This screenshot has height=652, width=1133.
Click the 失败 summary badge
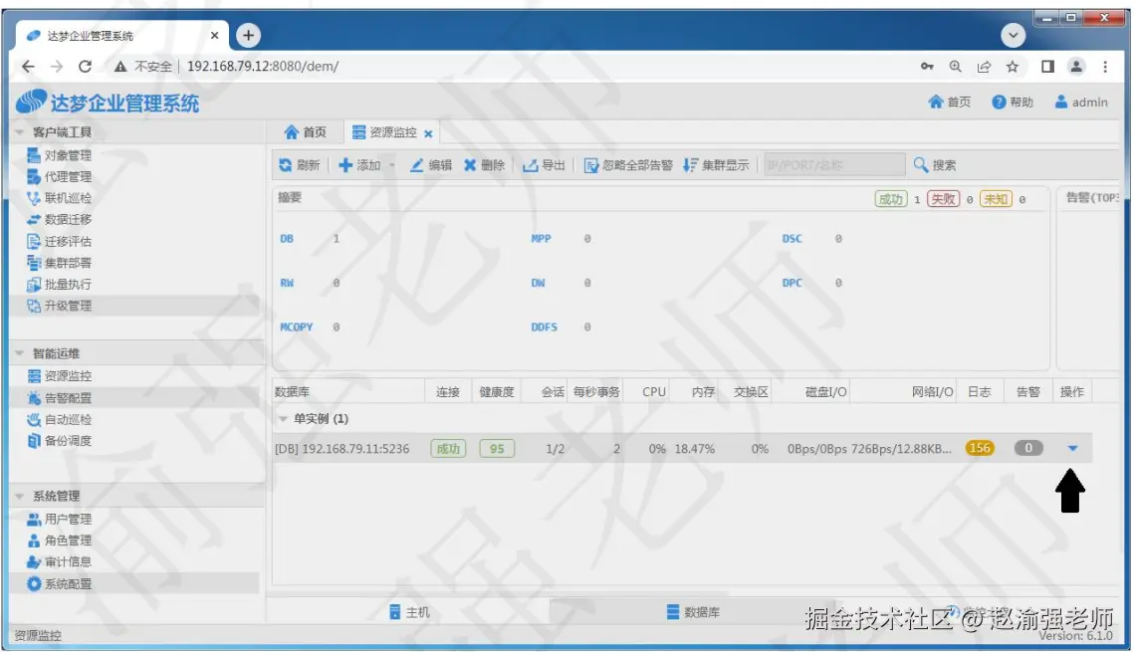click(943, 199)
